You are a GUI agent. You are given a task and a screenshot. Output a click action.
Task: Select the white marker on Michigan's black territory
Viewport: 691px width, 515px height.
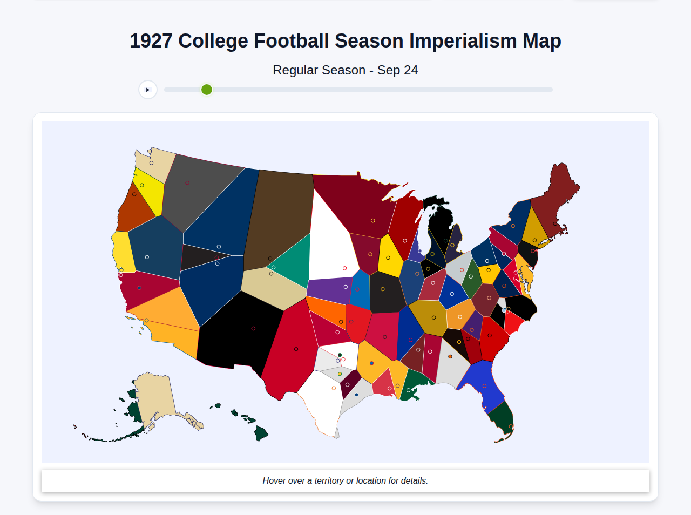pos(445,241)
